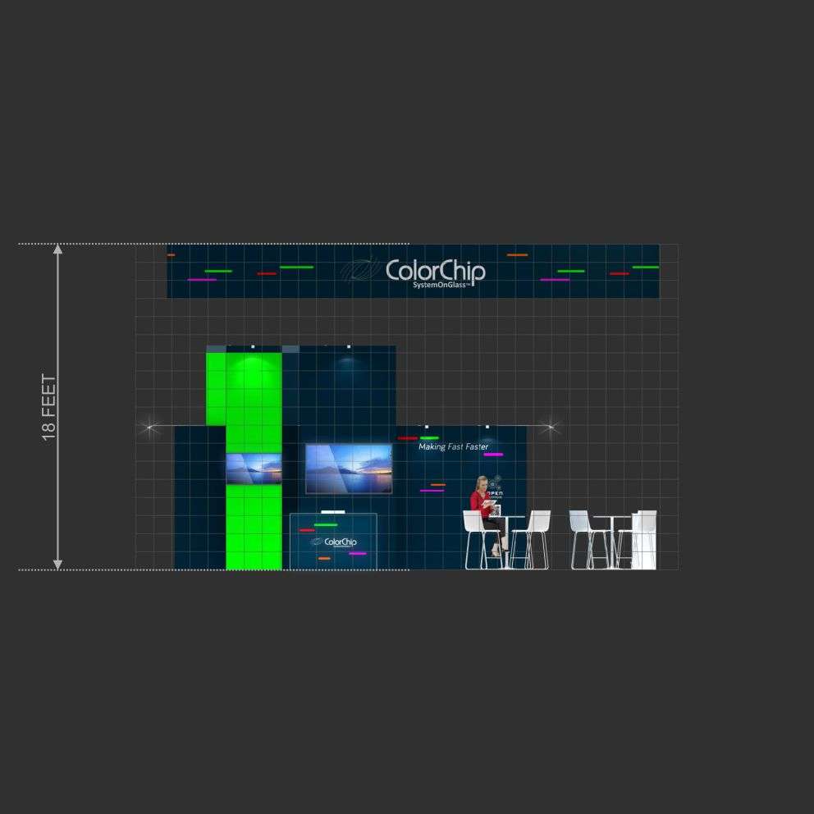This screenshot has width=814, height=814.
Task: Select the left starburst light flare
Action: click(149, 426)
